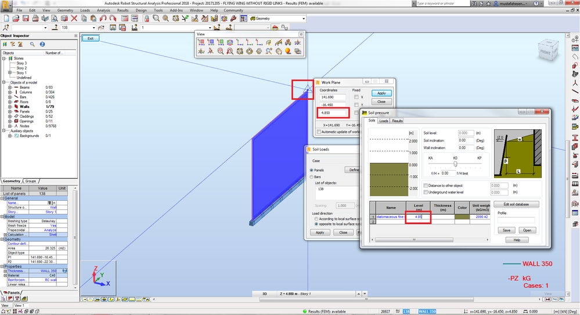Click Apply in Work Plane dialog

(x=381, y=93)
